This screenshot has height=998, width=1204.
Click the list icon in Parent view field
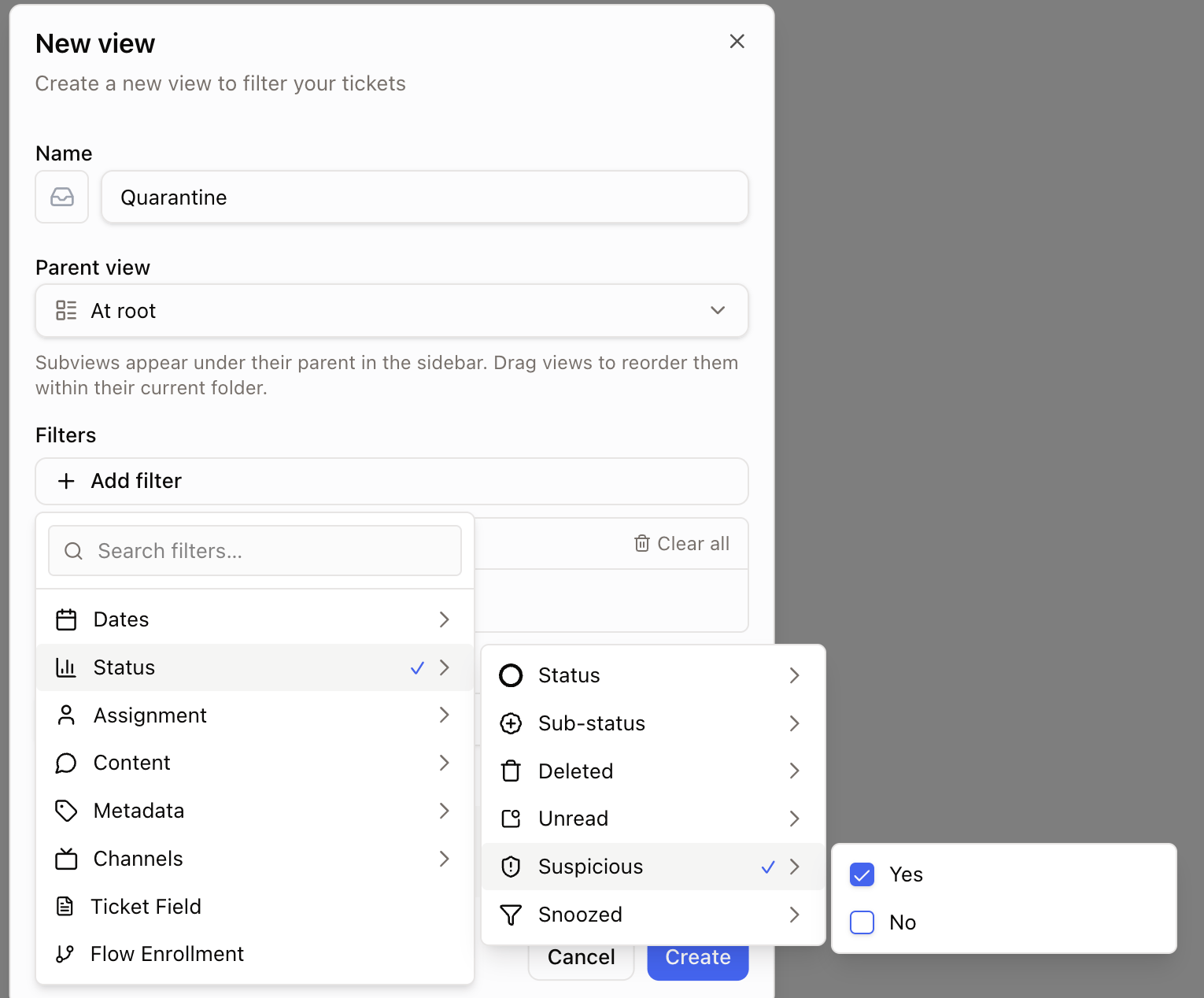66,310
